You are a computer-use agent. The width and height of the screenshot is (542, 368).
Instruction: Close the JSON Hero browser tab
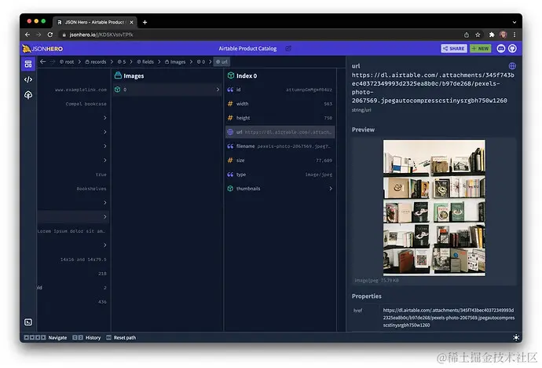coord(131,22)
